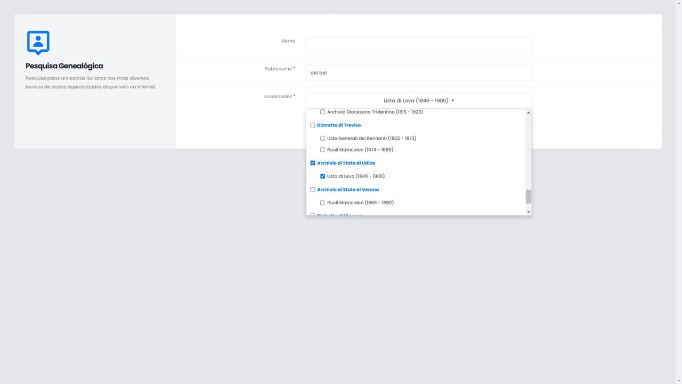Uncheck the Archivio di Stato di Udine group
The height and width of the screenshot is (384, 682).
pos(313,163)
